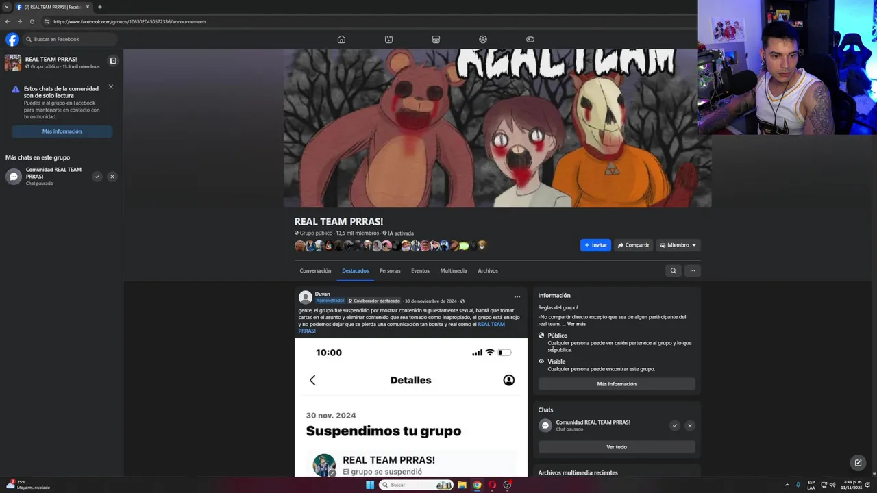Open Google Chrome from the taskbar

click(x=477, y=485)
